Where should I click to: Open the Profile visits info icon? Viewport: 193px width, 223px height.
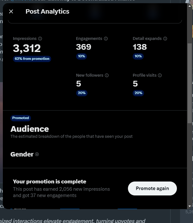(x=160, y=75)
